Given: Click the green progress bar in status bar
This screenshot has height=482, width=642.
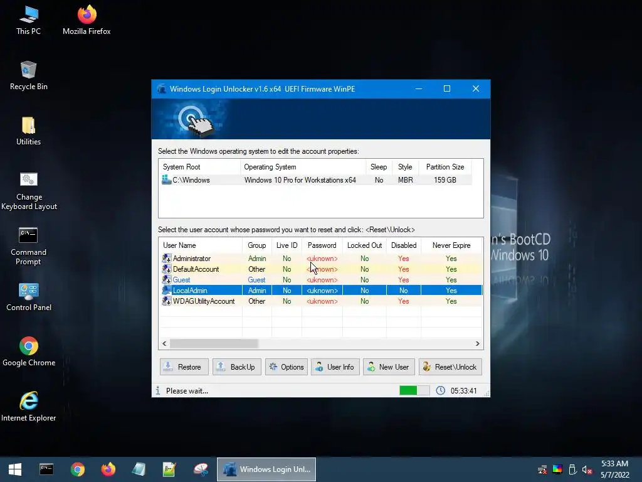Looking at the screenshot, I should pyautogui.click(x=414, y=390).
